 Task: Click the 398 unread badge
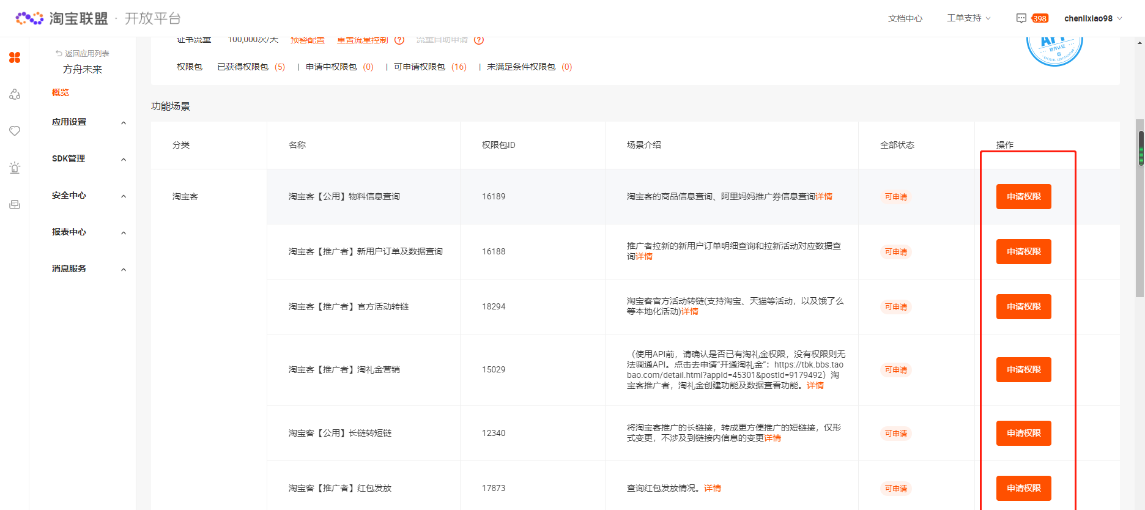[1040, 18]
